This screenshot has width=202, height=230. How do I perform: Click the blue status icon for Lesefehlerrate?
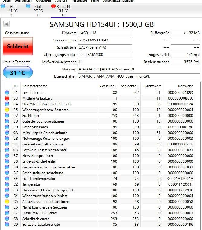pos(7,92)
